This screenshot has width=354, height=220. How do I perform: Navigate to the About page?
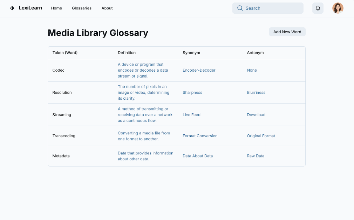107,8
